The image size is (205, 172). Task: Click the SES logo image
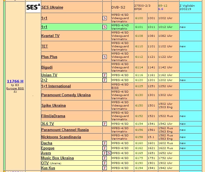pyautogui.click(x=33, y=7)
